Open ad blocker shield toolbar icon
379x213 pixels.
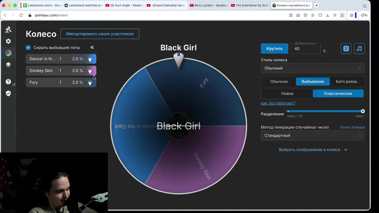306,15
